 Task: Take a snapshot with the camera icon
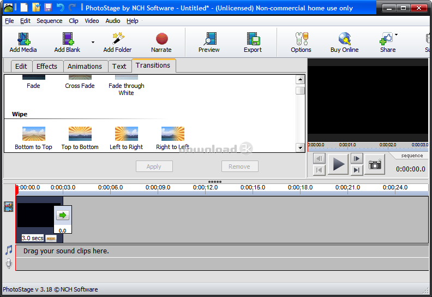click(x=375, y=165)
